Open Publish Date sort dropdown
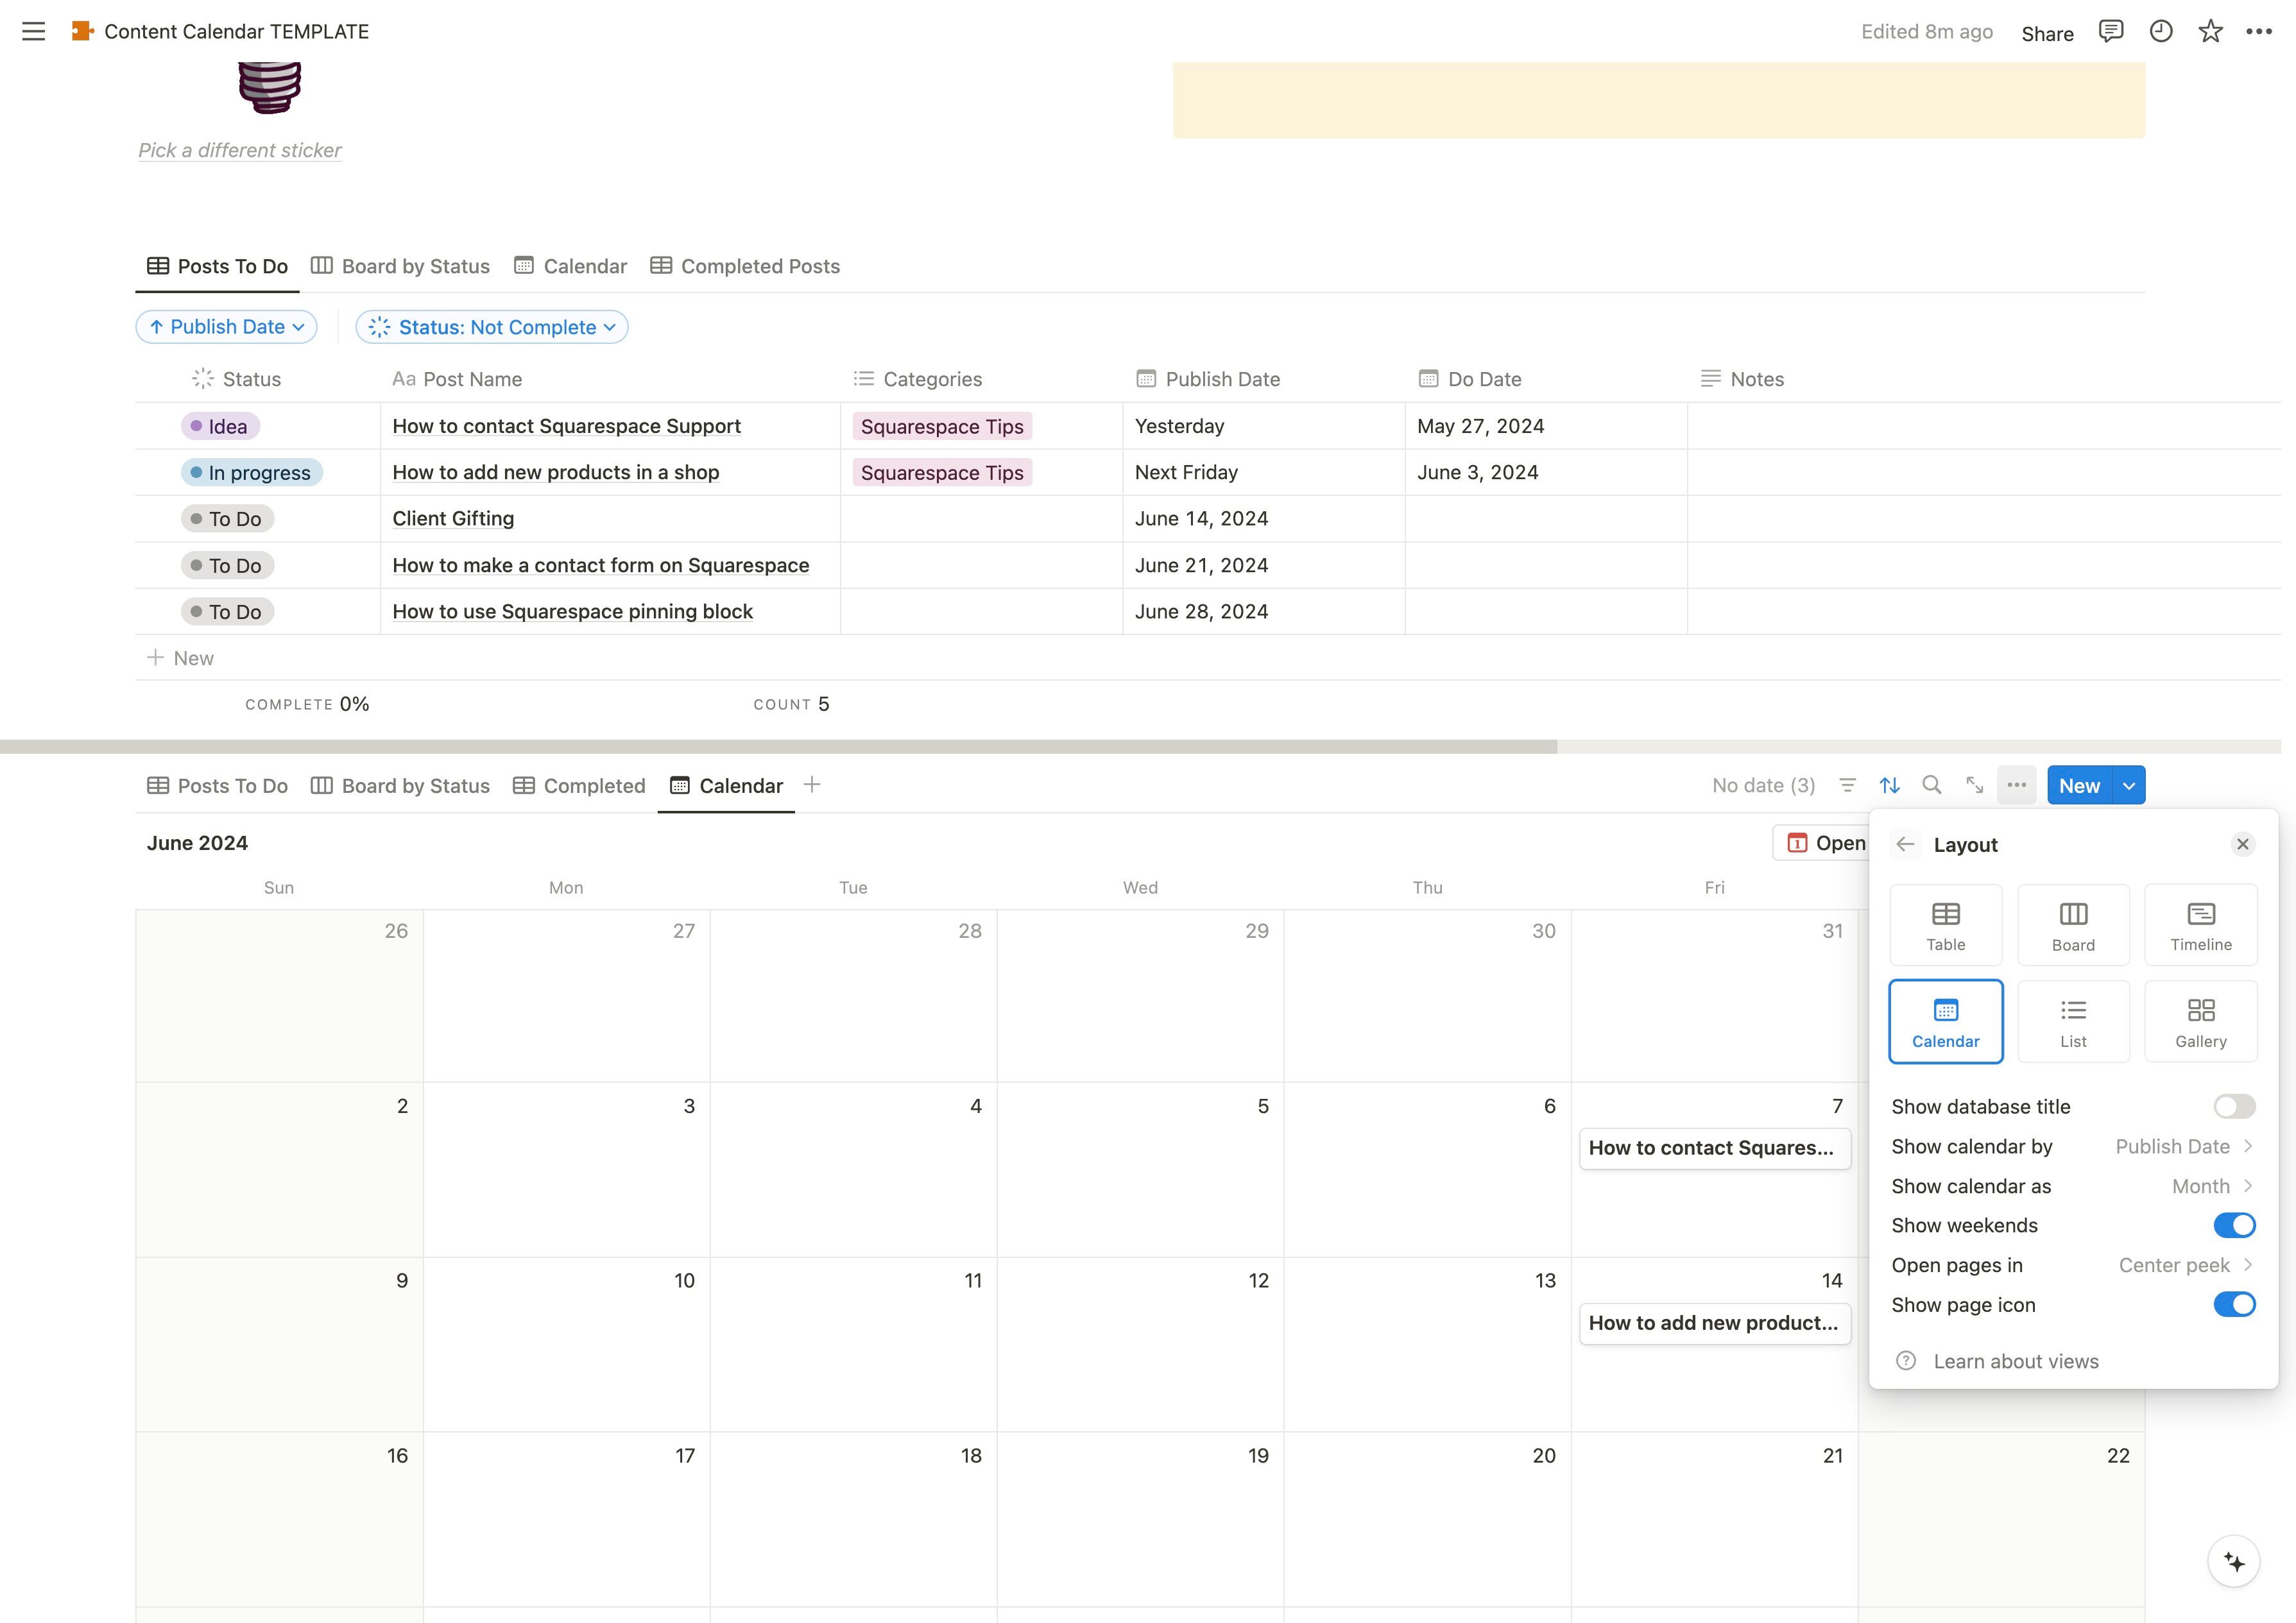The width and height of the screenshot is (2296, 1623). (x=226, y=327)
